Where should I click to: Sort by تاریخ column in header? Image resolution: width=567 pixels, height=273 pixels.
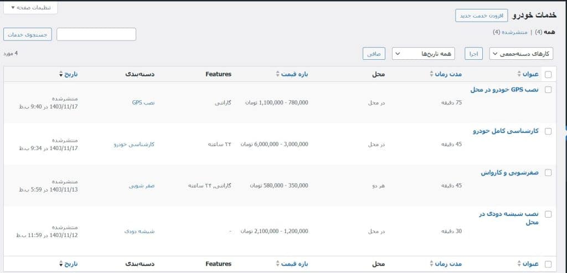pyautogui.click(x=68, y=74)
